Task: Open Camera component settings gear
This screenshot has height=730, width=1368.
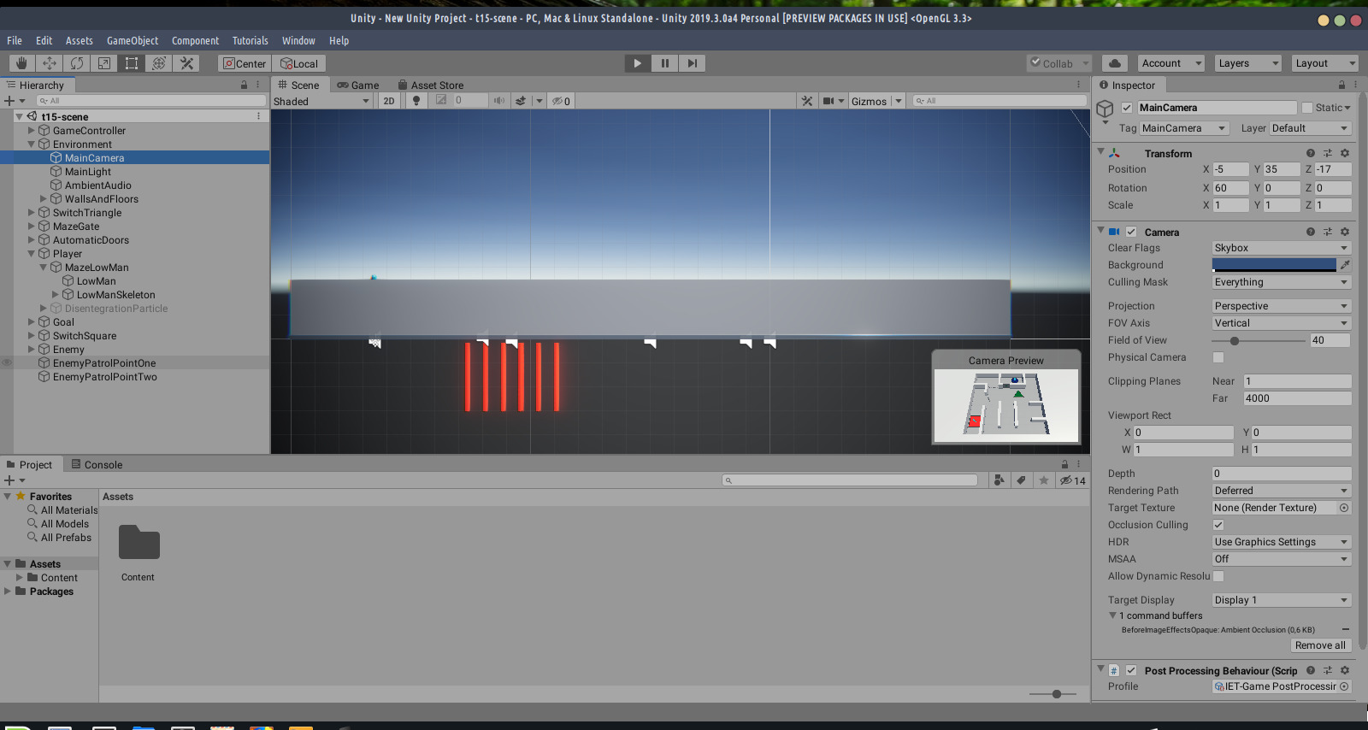Action: click(1345, 233)
